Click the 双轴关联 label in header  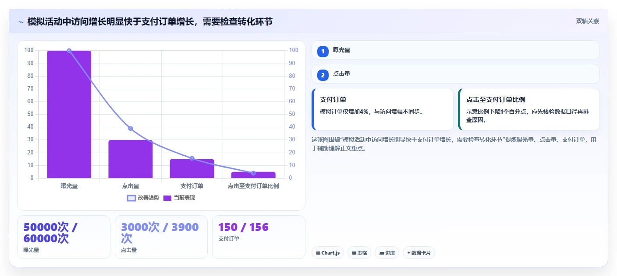click(587, 21)
